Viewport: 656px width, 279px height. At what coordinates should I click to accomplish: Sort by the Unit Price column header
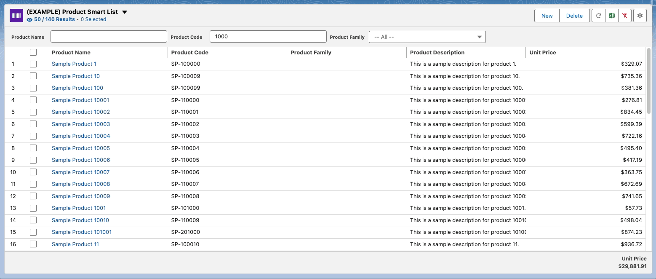[x=543, y=53]
